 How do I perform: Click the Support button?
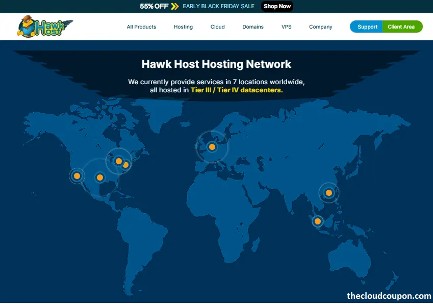coord(366,26)
